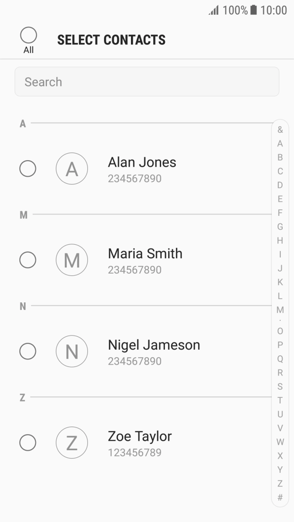The height and width of the screenshot is (522, 294).
Task: Select the Alan Jones checkbox
Action: coord(28,169)
